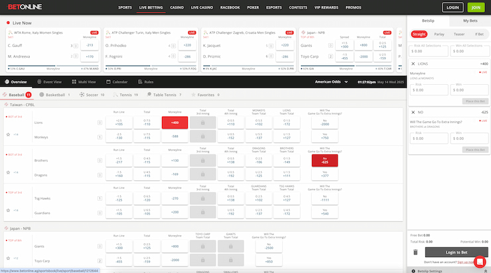Open Favorites filter

click(x=206, y=95)
